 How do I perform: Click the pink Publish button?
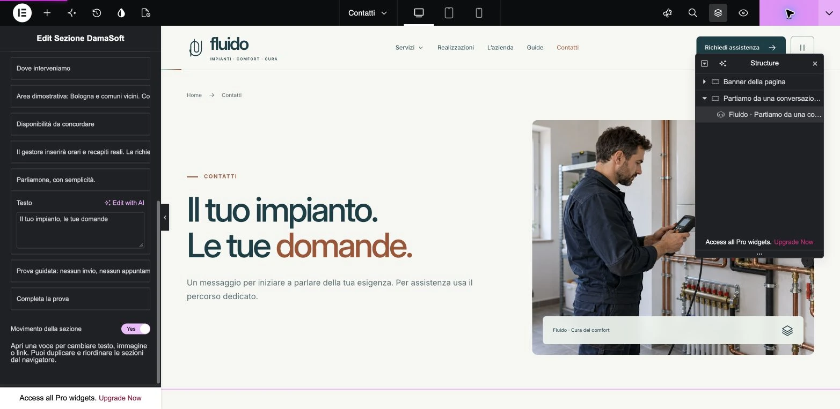click(x=789, y=13)
